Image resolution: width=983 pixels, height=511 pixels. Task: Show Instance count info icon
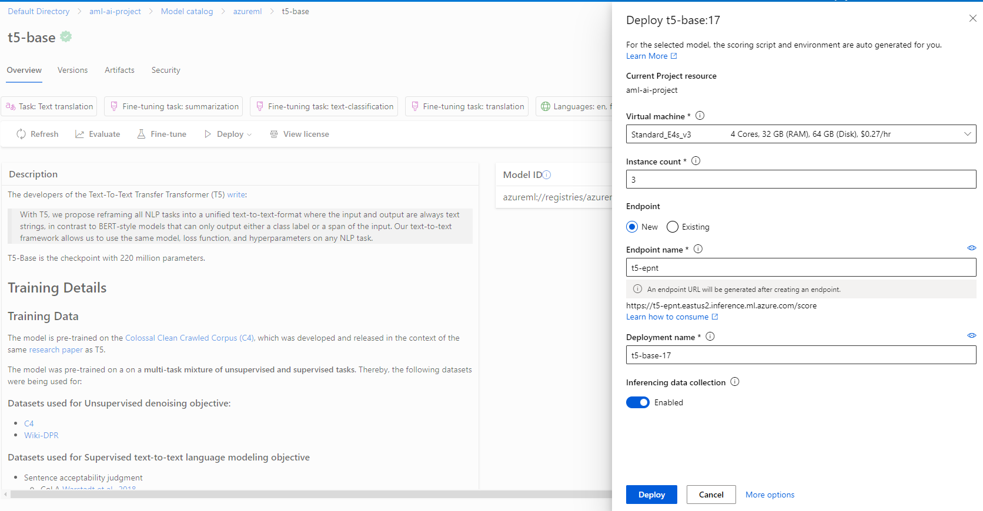coord(696,161)
